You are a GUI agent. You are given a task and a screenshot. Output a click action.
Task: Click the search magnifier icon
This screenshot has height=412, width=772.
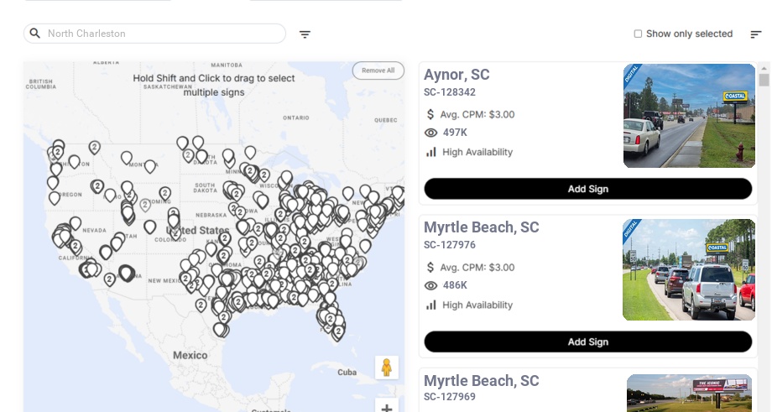[35, 34]
